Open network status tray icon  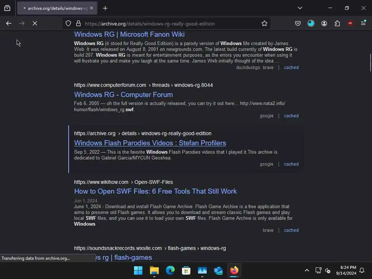click(x=318, y=270)
